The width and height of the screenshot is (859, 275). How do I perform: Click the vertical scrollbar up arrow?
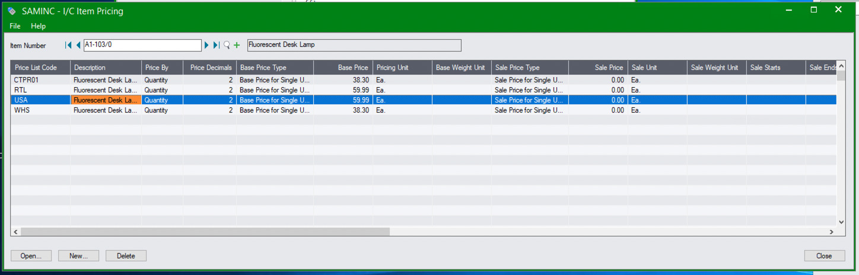[841, 65]
